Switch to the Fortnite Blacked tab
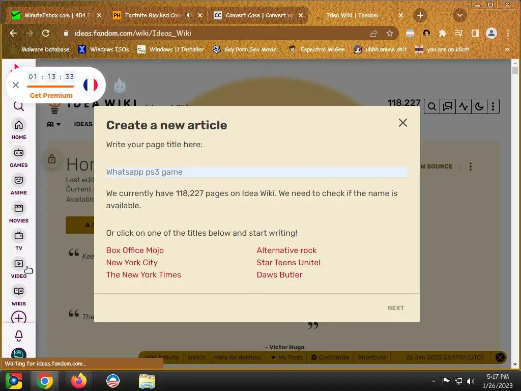The width and height of the screenshot is (521, 391). point(152,15)
